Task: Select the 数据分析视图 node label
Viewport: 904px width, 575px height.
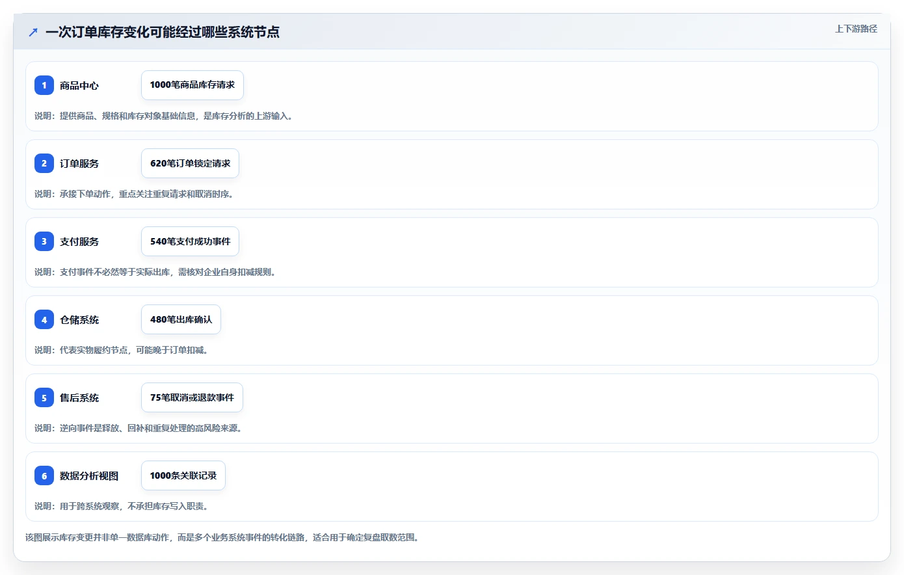Action: click(x=89, y=475)
